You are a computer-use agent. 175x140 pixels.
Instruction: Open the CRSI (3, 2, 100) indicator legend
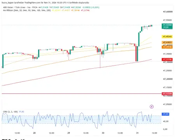(x=10, y=112)
